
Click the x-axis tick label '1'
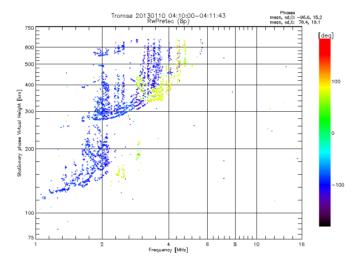(x=35, y=244)
